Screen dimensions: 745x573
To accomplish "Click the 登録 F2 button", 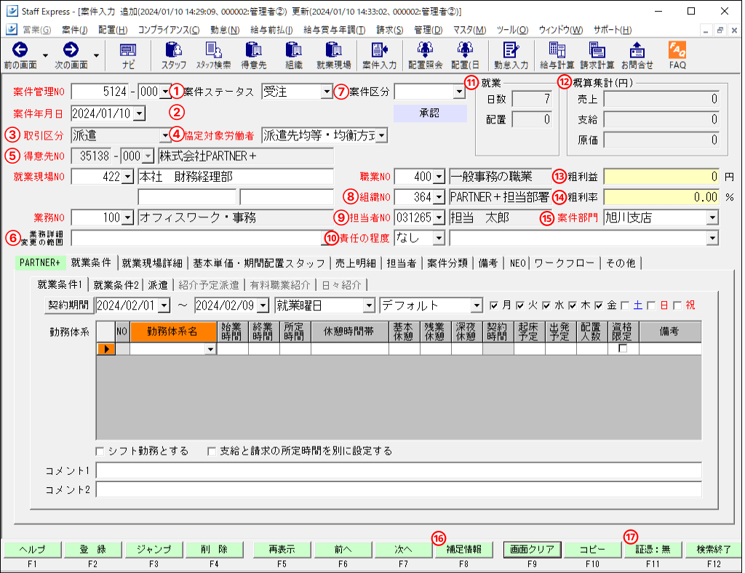I will pyautogui.click(x=92, y=549).
